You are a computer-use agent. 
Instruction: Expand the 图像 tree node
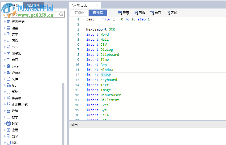point(5,41)
